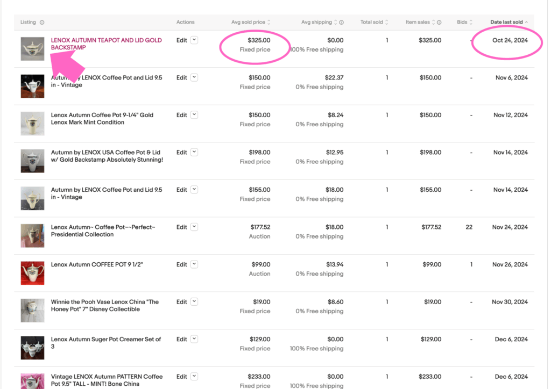Screen dimensions: 551x389
Task: Expand Edit dropdown for Lenox Autumn Teapot listing
Action: click(x=194, y=40)
